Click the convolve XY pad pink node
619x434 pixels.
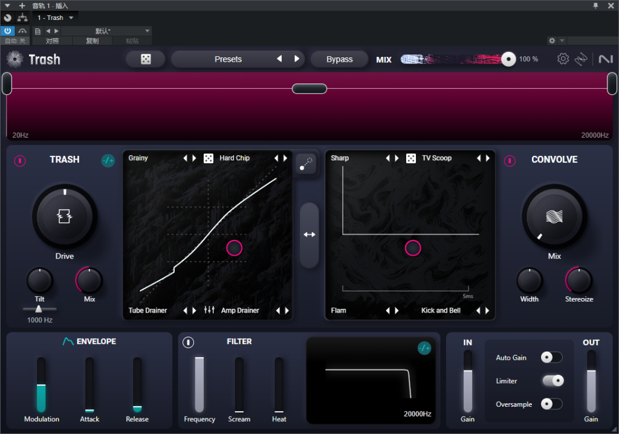(413, 248)
